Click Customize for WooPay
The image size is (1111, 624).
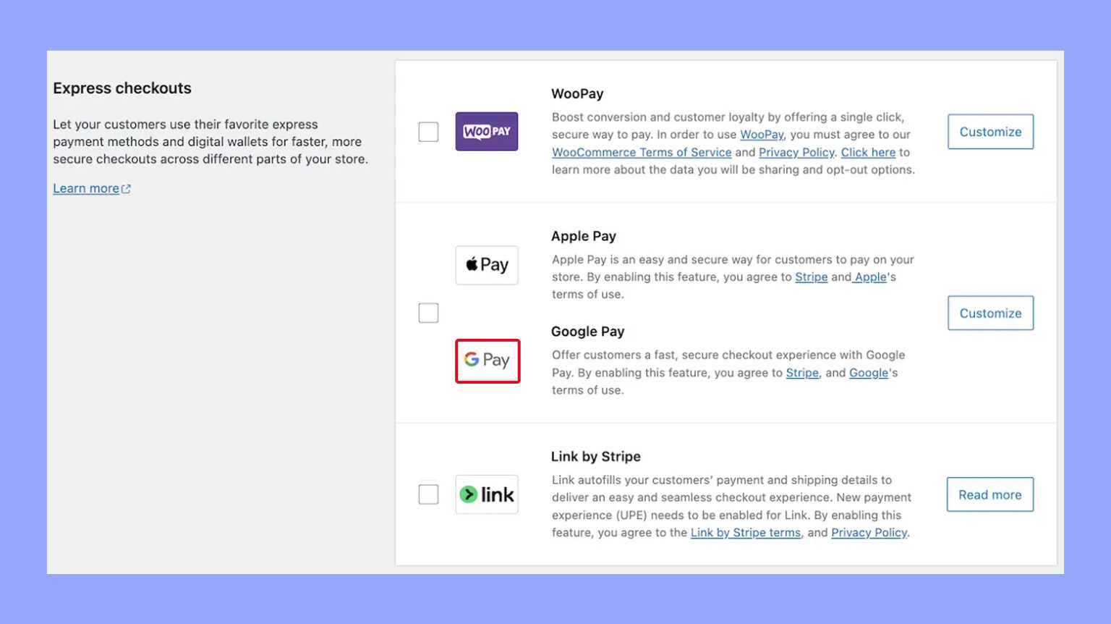[x=989, y=131]
